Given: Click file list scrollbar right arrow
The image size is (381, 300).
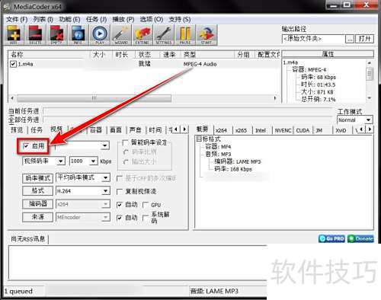Looking at the screenshot, I should (x=275, y=98).
